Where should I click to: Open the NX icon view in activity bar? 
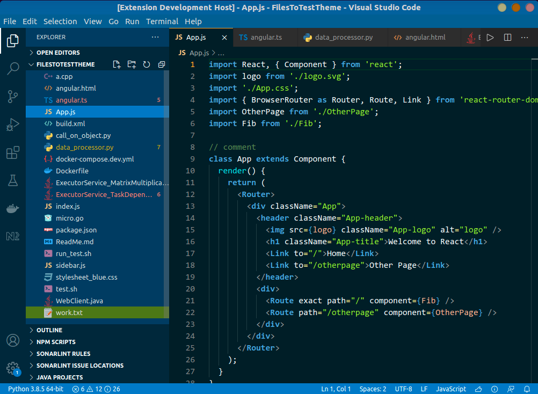[13, 236]
